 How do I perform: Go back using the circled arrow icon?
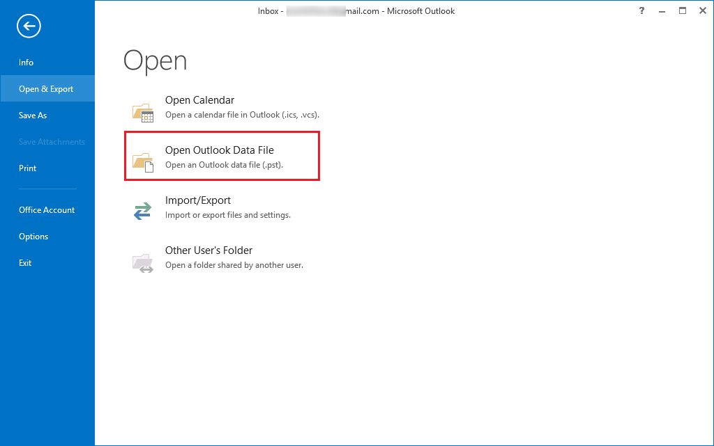click(x=29, y=26)
